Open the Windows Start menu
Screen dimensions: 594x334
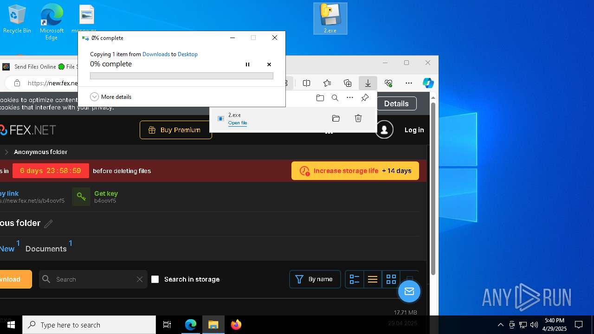[x=11, y=325]
